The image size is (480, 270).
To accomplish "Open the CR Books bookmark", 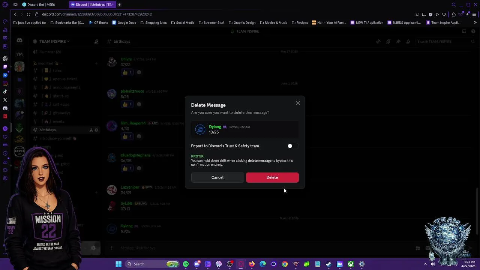I will click(98, 22).
